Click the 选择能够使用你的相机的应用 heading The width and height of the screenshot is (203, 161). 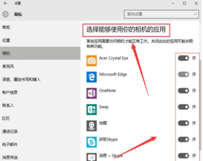(126, 29)
